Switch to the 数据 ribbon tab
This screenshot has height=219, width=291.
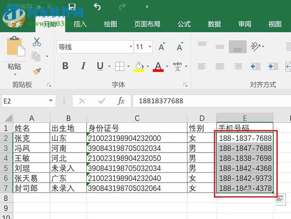[x=214, y=24]
